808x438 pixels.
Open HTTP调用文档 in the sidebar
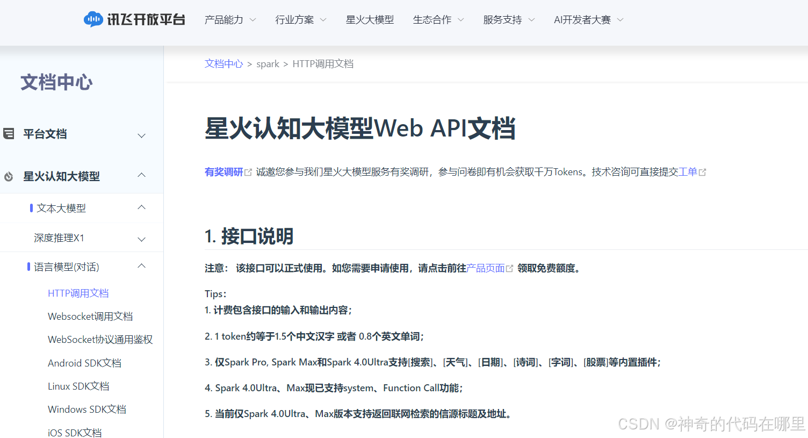click(x=78, y=293)
